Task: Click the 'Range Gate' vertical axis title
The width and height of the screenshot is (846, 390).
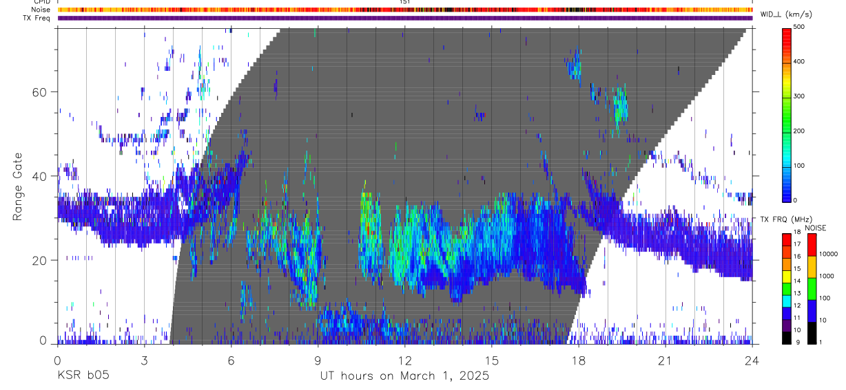Action: pos(19,187)
